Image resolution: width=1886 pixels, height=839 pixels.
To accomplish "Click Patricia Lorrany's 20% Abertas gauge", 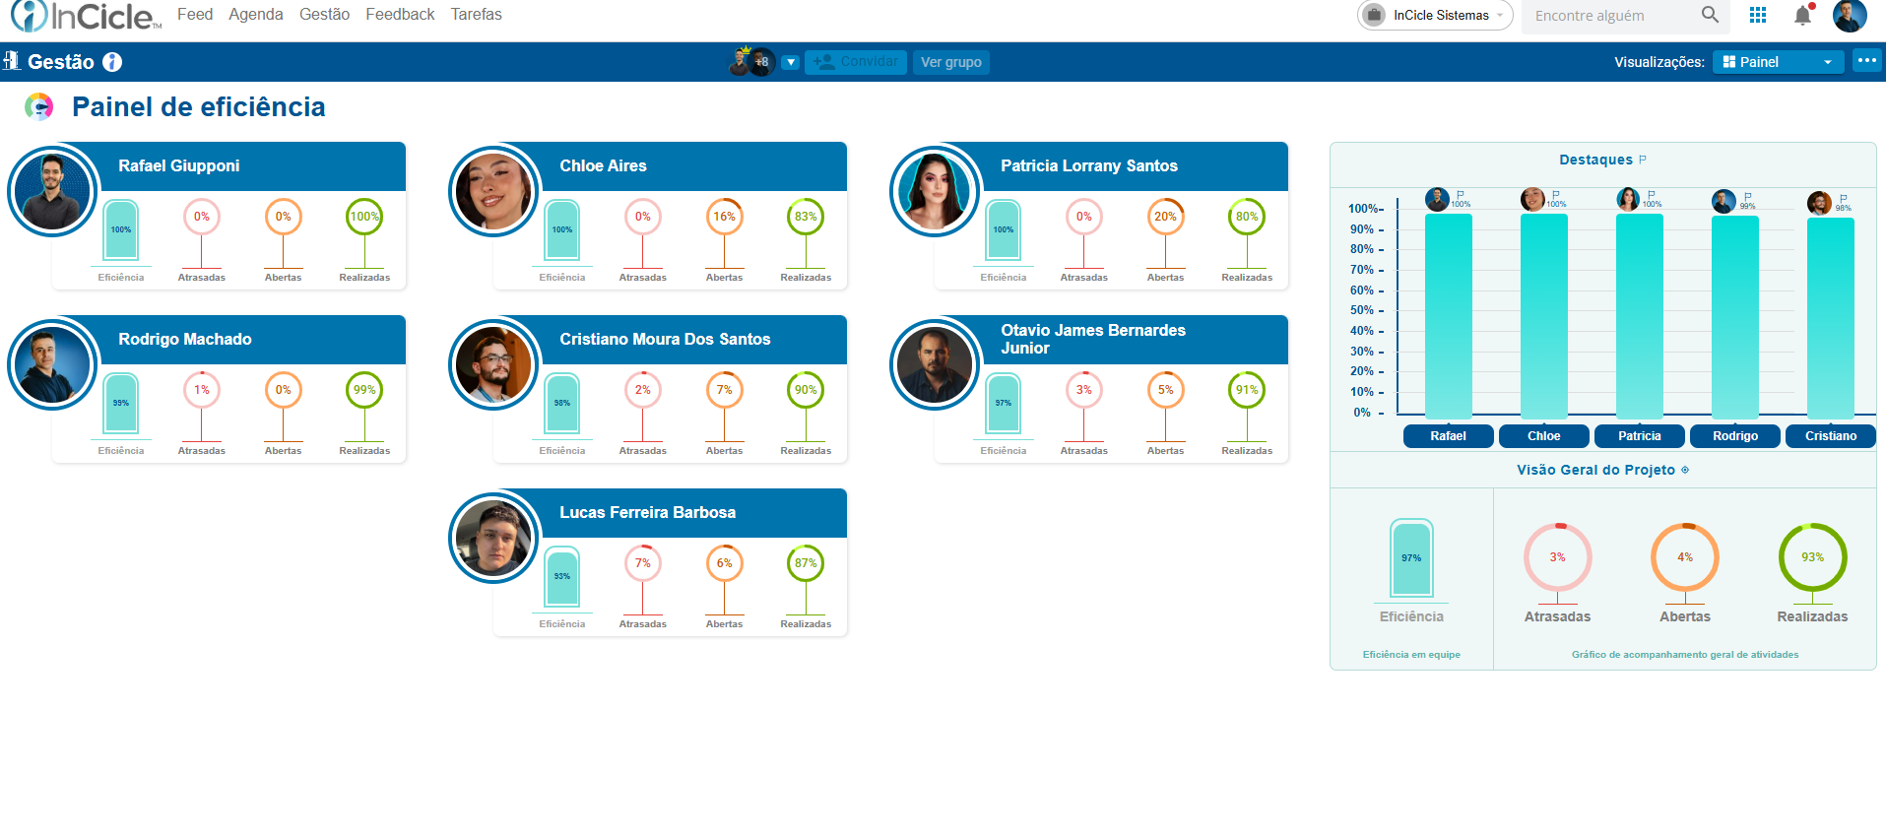I will tap(1165, 217).
